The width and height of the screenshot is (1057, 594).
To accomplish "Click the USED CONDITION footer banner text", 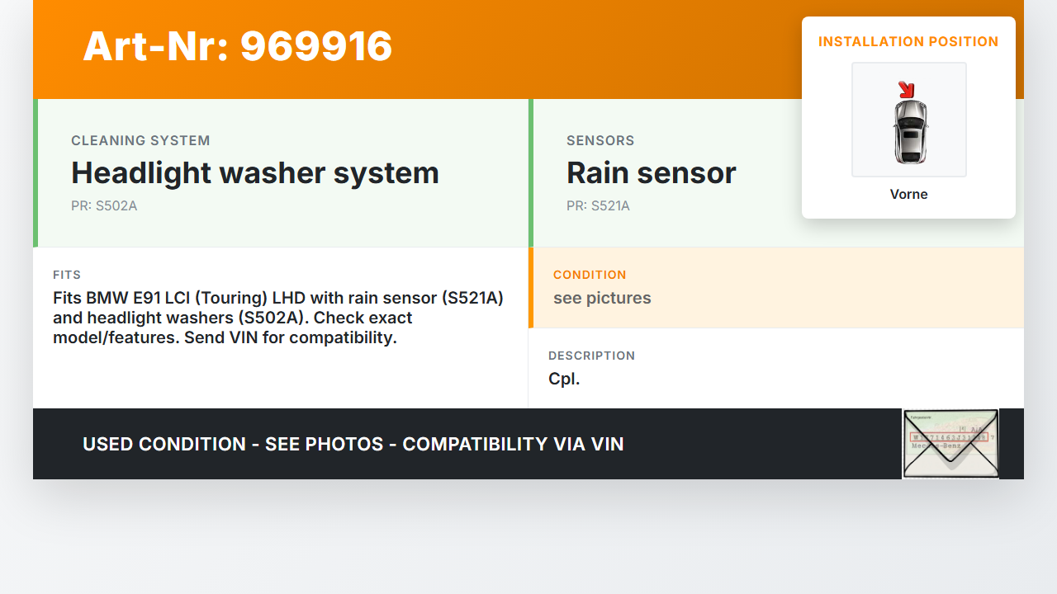I will coord(353,445).
